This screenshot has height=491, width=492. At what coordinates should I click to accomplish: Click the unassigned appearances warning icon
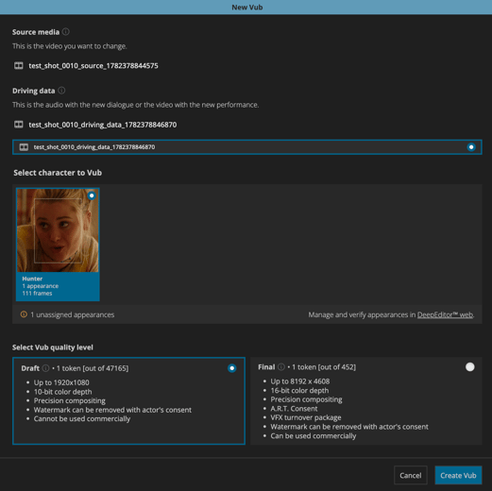coord(24,314)
